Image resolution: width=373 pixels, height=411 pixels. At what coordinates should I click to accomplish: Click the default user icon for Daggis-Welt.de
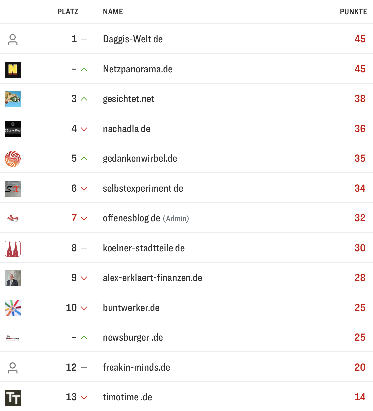point(12,39)
